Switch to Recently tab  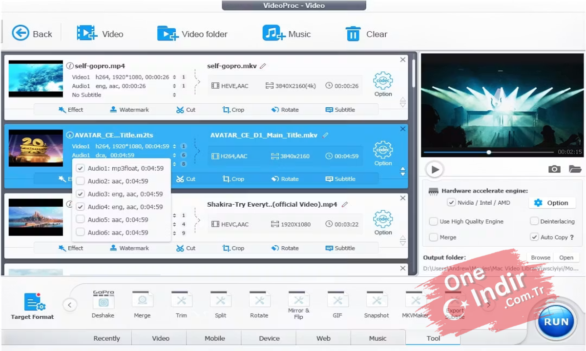106,338
